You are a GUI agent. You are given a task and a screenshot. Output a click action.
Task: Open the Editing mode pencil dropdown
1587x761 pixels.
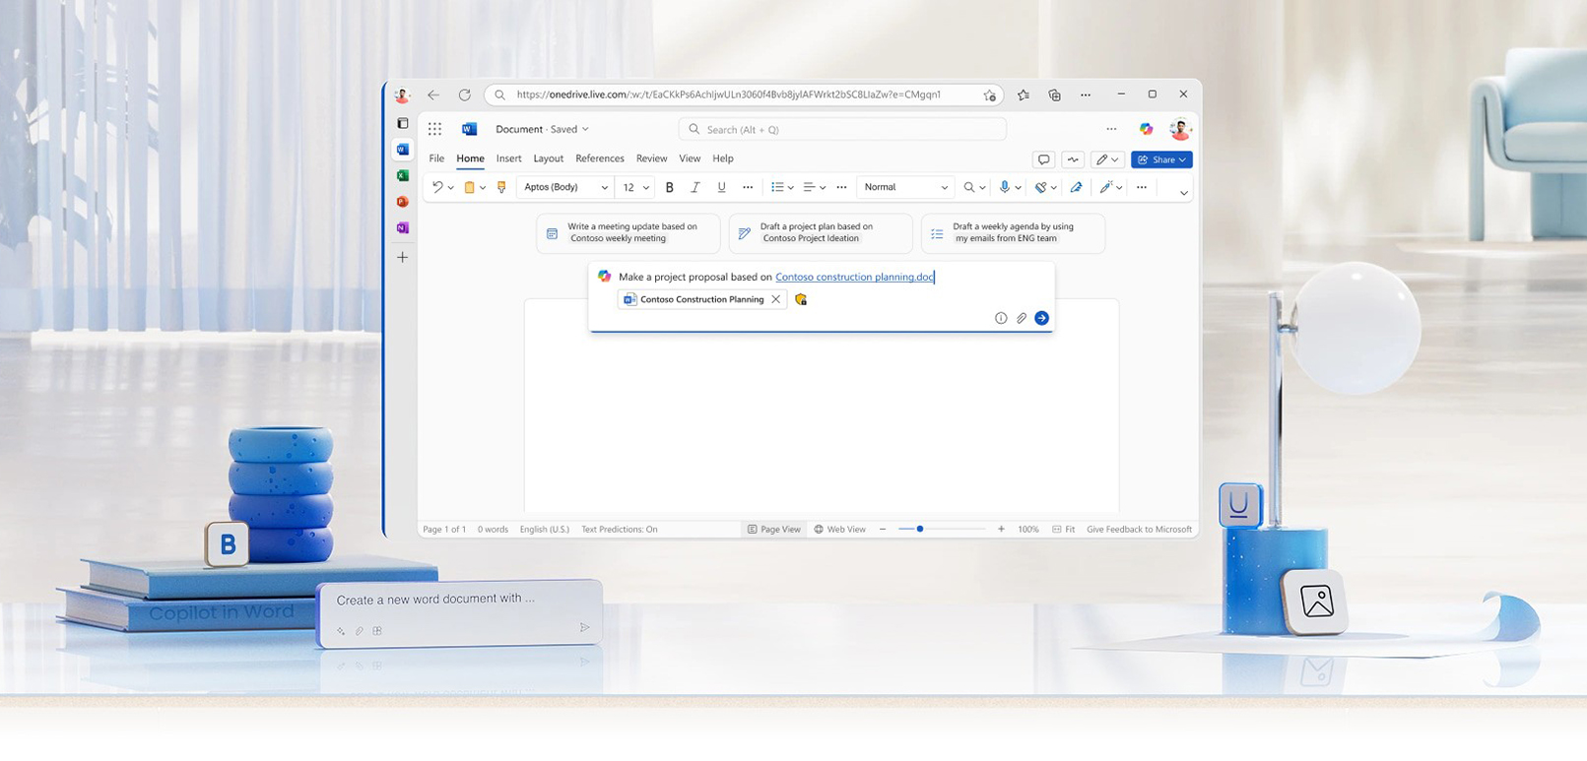click(1107, 159)
